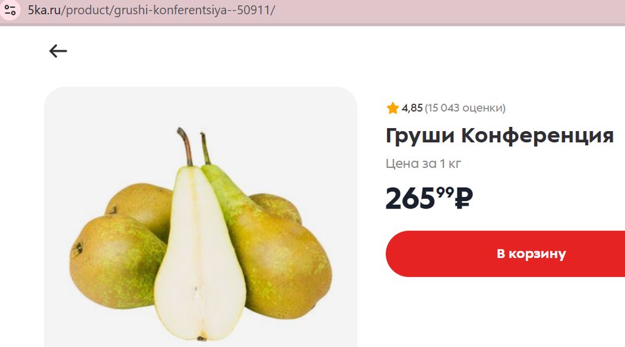
Task: Click the brown pear stem tips
Action: pos(193,146)
